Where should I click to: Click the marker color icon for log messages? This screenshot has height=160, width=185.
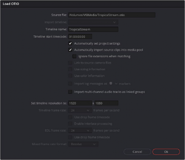click(111, 83)
